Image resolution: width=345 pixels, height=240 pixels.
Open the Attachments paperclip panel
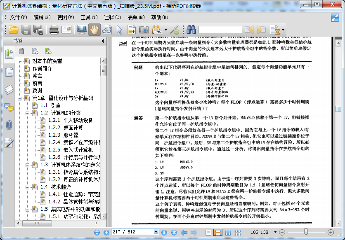[9, 125]
